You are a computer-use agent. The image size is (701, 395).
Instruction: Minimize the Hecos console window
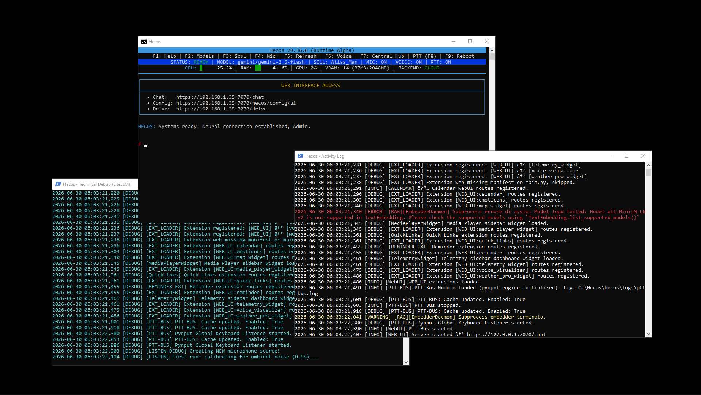coord(453,42)
